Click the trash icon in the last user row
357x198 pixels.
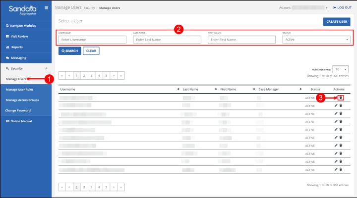tap(341, 169)
